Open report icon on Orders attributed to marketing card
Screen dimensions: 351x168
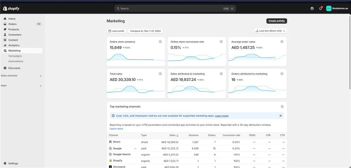pyautogui.click(x=282, y=74)
